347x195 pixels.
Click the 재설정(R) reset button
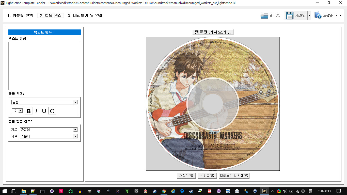click(x=186, y=176)
